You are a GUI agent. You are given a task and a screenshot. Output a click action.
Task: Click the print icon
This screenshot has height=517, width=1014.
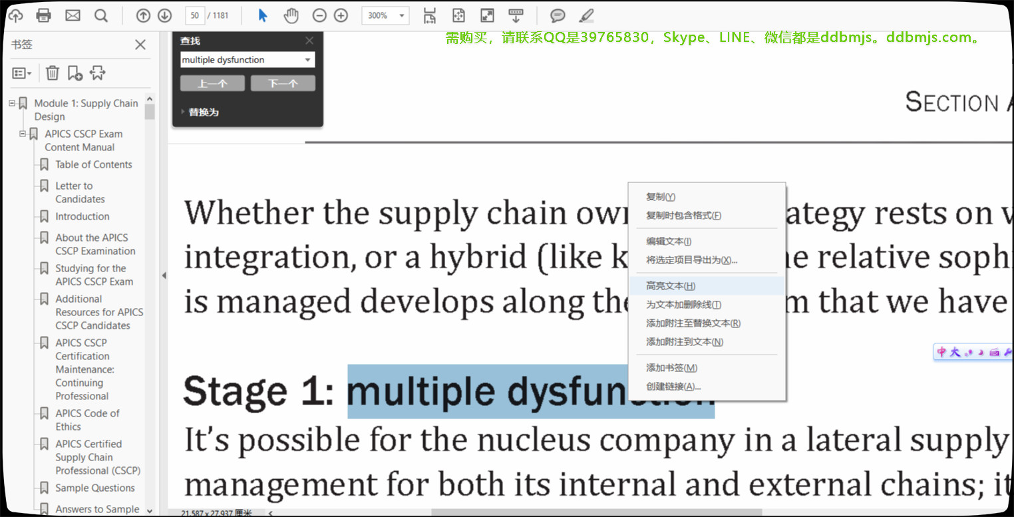point(44,15)
